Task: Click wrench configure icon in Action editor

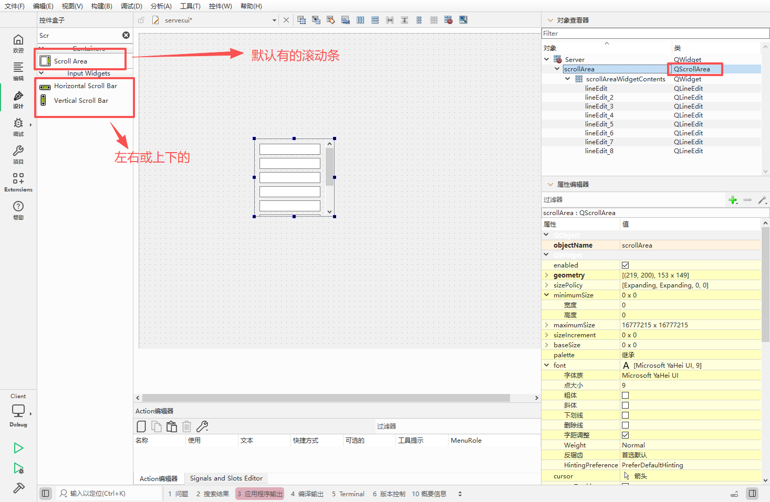Action: (202, 426)
